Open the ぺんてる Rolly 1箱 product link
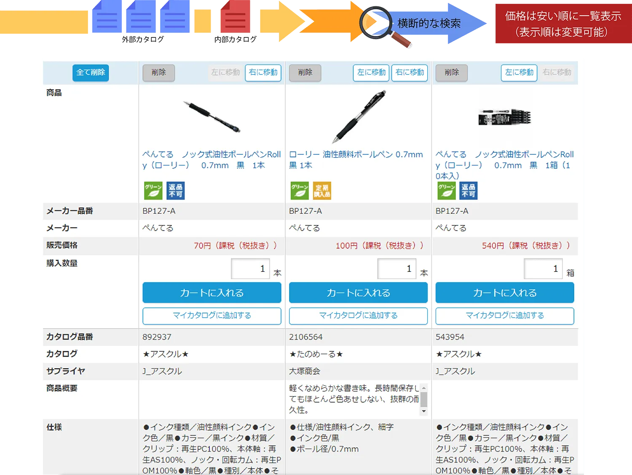This screenshot has height=475, width=632. click(x=505, y=165)
